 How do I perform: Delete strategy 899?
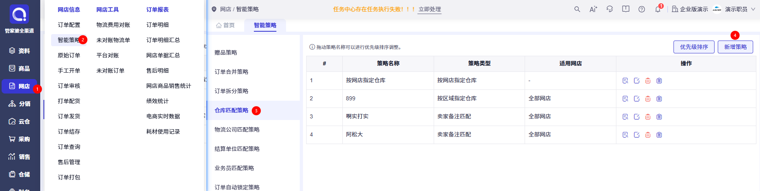tap(648, 99)
